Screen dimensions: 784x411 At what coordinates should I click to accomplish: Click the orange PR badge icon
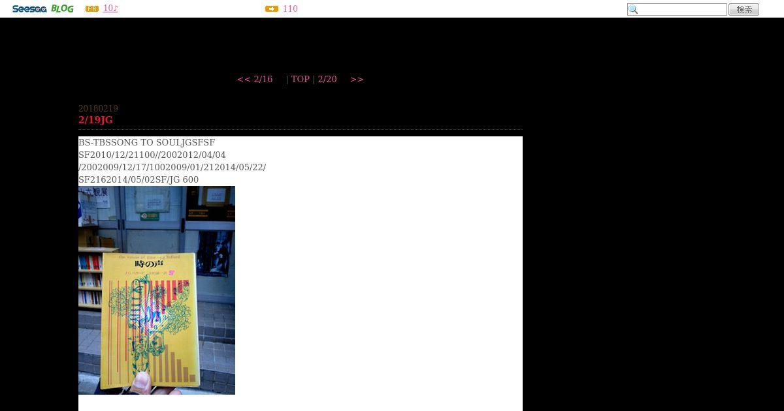(92, 8)
